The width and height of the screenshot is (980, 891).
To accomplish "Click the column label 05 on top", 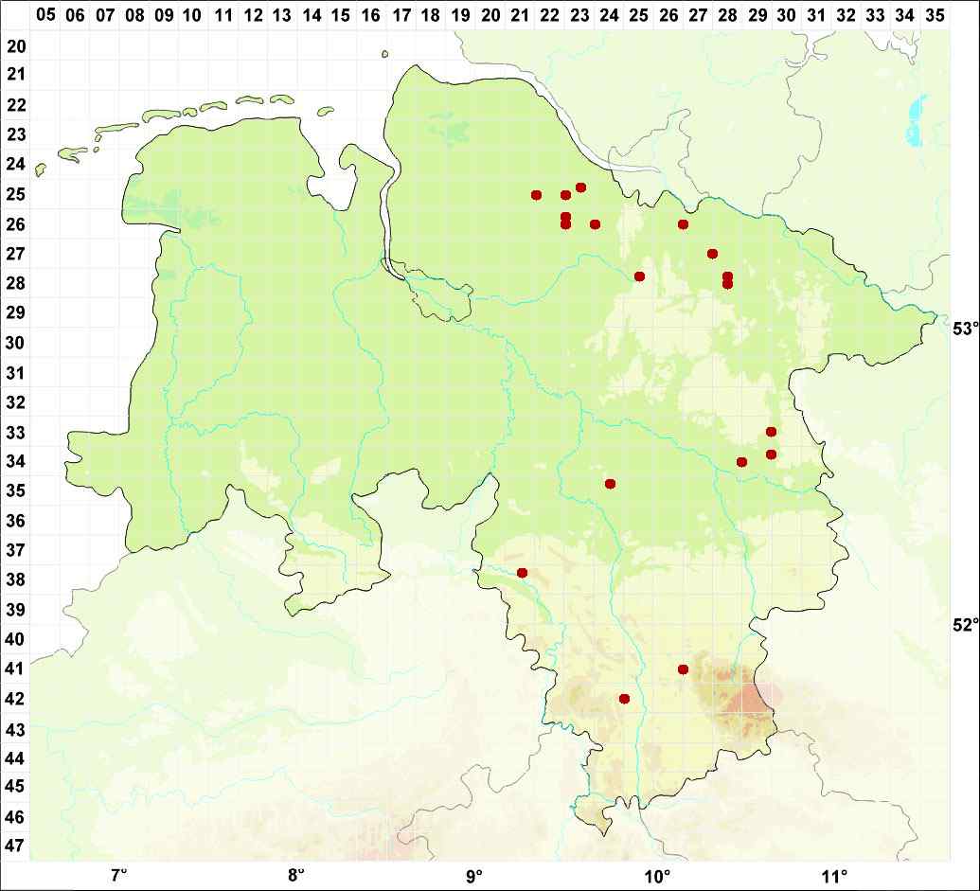I will [x=45, y=14].
